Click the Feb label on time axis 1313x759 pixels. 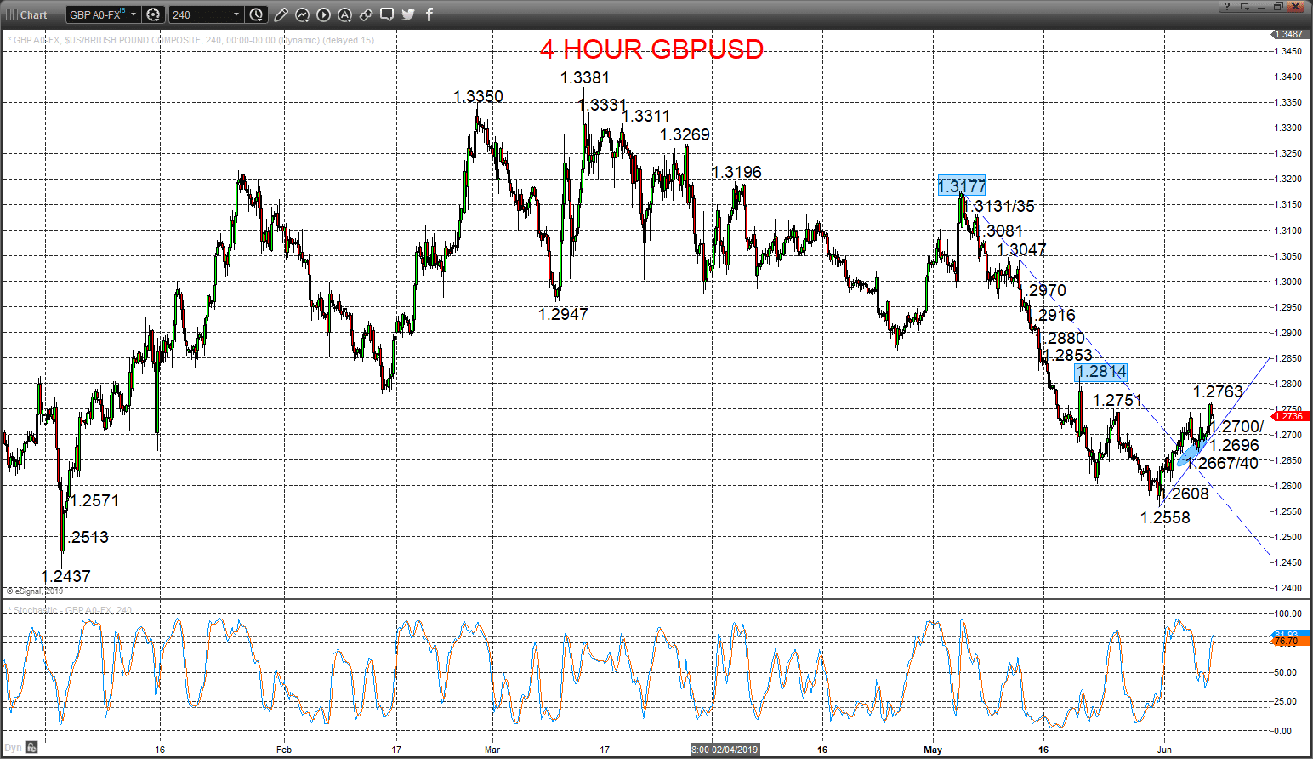tap(284, 750)
